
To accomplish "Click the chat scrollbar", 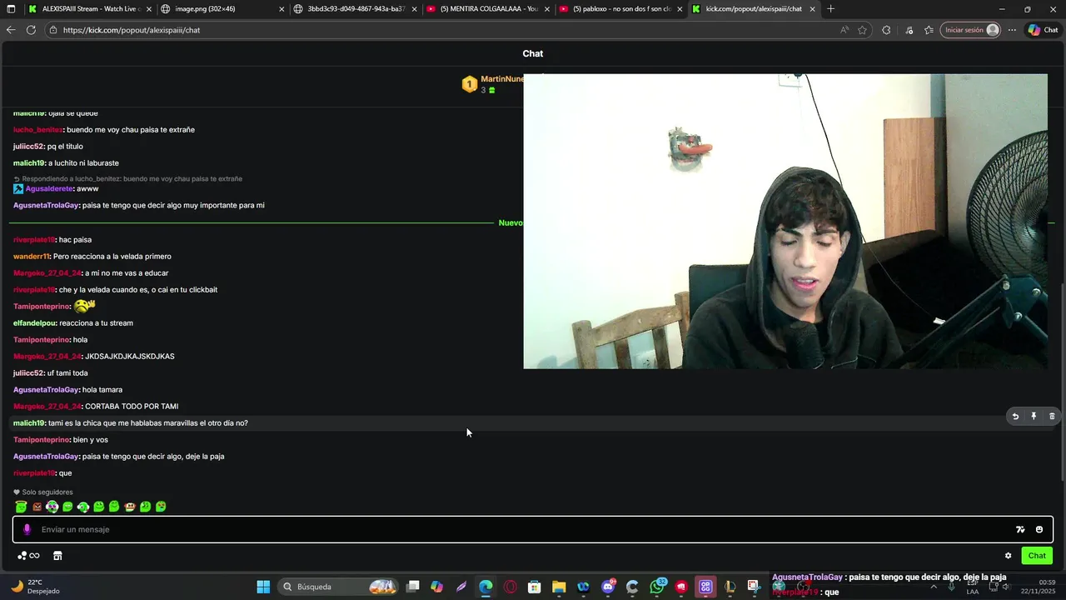I will (1063, 381).
